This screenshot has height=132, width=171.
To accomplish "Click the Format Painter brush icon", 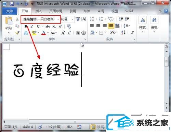I will coord(17,33).
